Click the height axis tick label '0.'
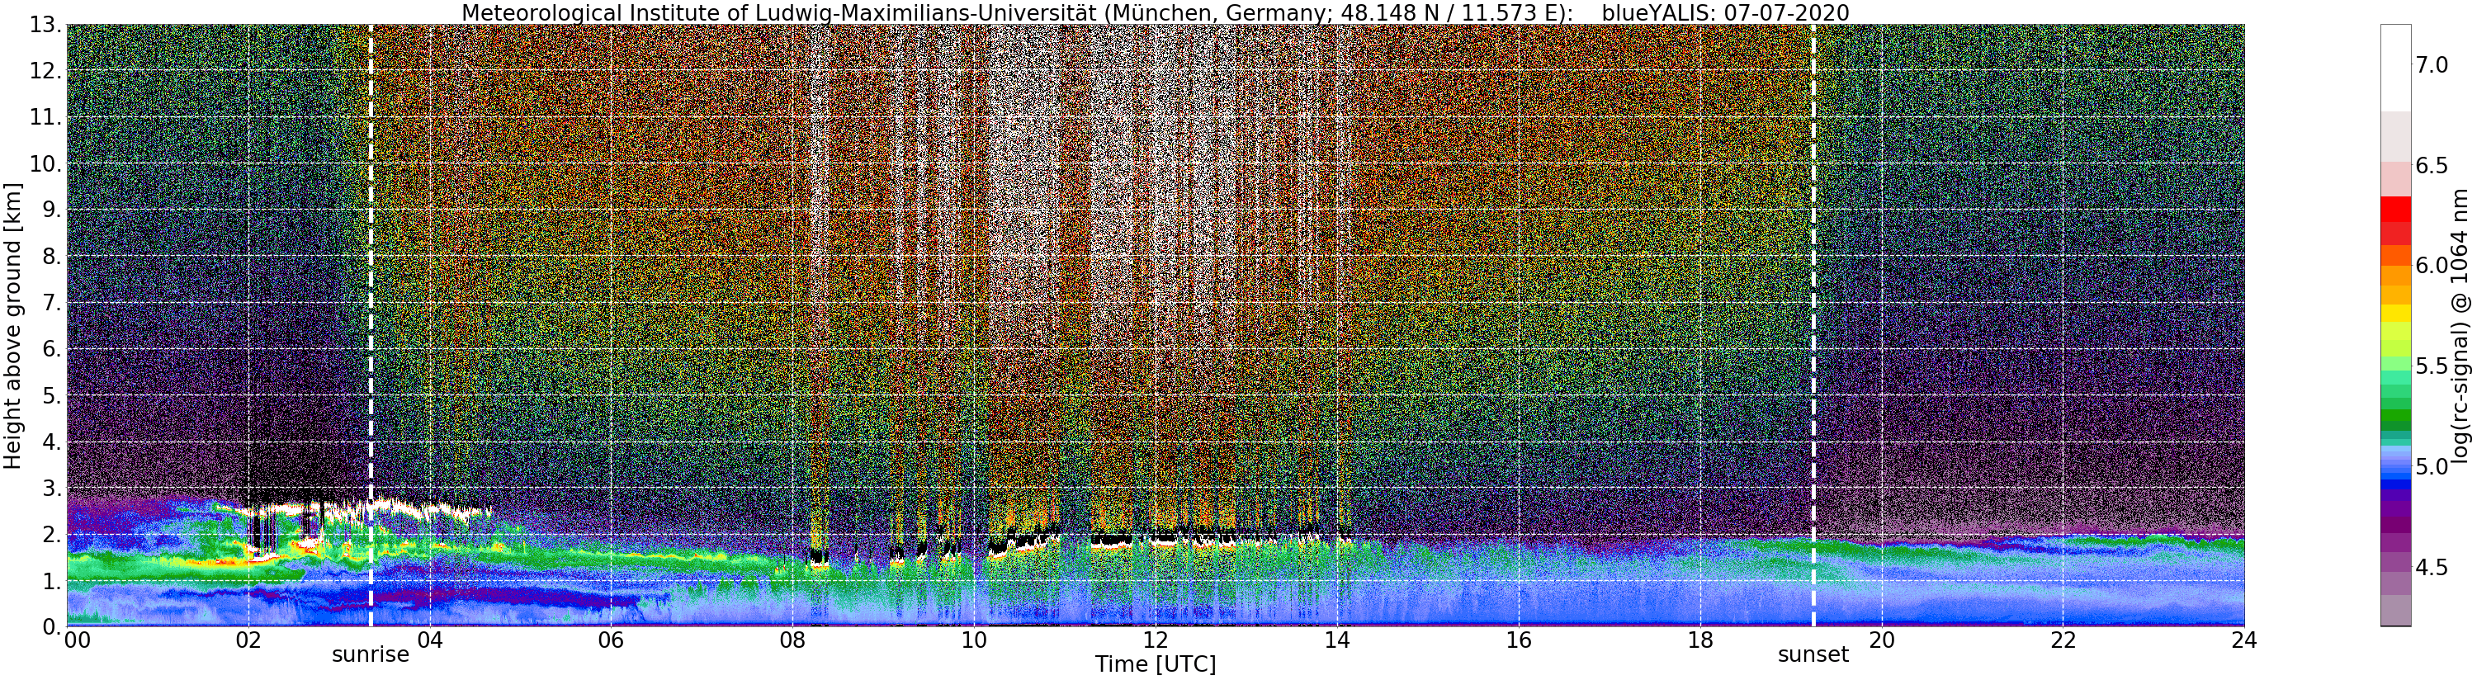 [51, 626]
